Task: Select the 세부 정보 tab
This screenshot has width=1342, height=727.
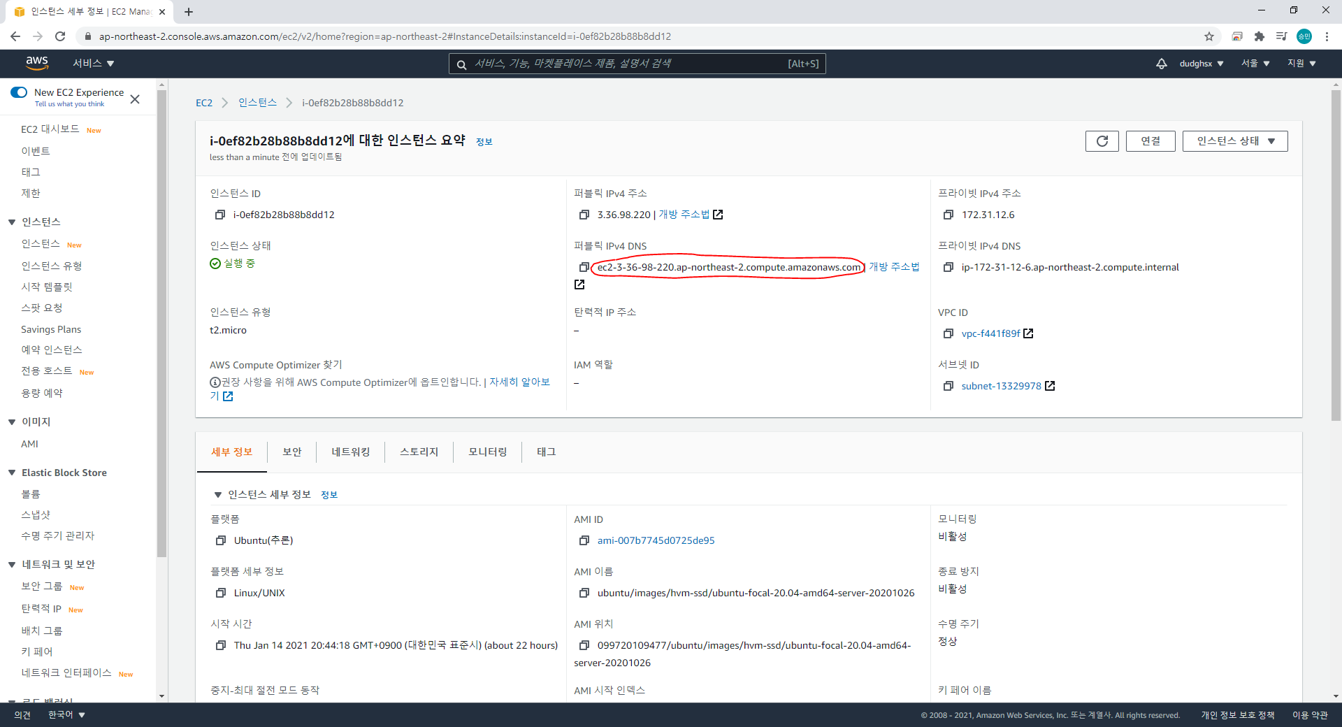Action: coord(232,452)
